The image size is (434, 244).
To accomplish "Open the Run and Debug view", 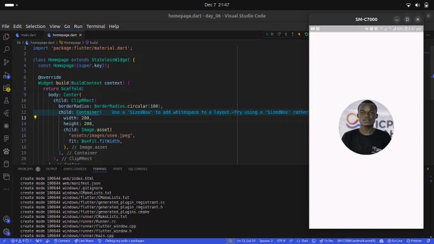I will pyautogui.click(x=6, y=75).
